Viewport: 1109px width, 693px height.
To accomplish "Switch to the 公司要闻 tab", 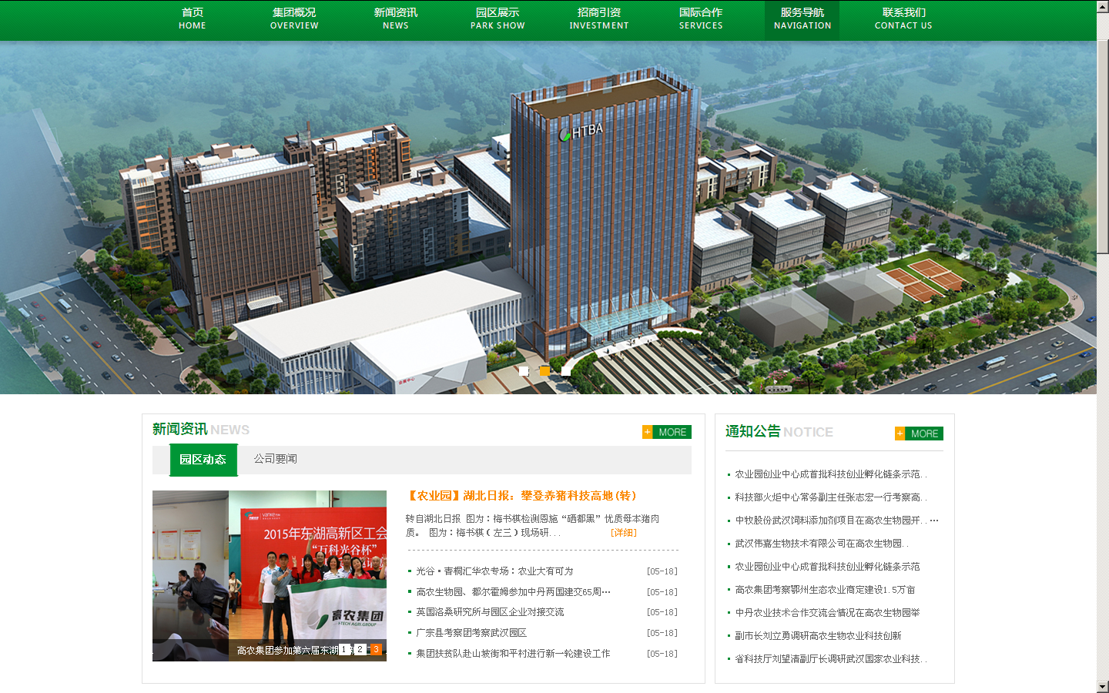I will click(276, 459).
